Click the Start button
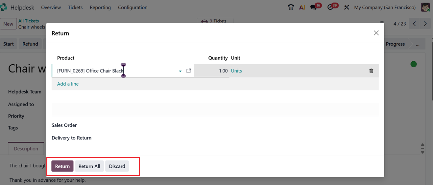Viewport: 433px width, 185px height. (x=9, y=44)
